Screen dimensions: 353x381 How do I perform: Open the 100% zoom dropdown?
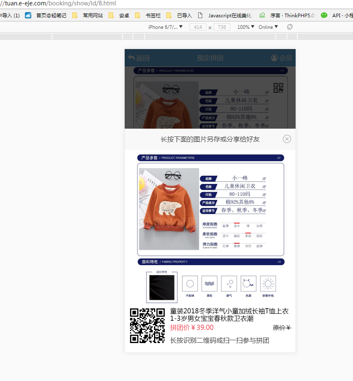click(246, 27)
